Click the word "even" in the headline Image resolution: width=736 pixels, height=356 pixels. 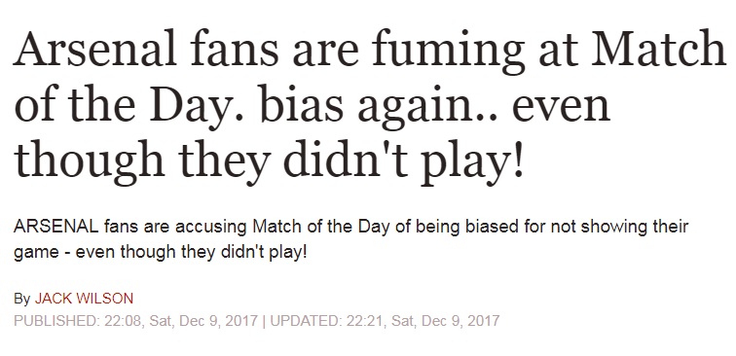[x=561, y=110]
